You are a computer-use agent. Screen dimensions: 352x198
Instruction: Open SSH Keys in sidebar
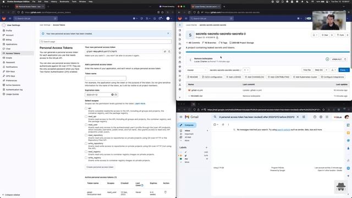[10, 71]
